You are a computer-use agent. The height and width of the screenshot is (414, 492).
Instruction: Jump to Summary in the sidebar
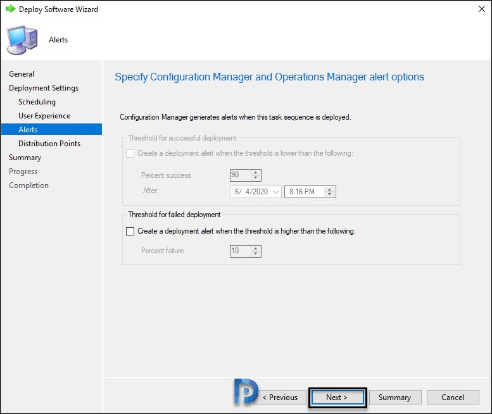(25, 158)
